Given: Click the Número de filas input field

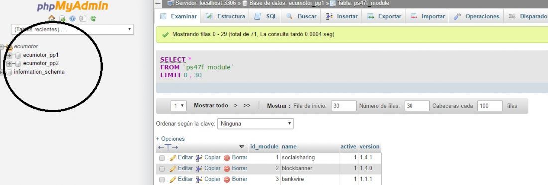Looking at the screenshot, I should point(417,106).
